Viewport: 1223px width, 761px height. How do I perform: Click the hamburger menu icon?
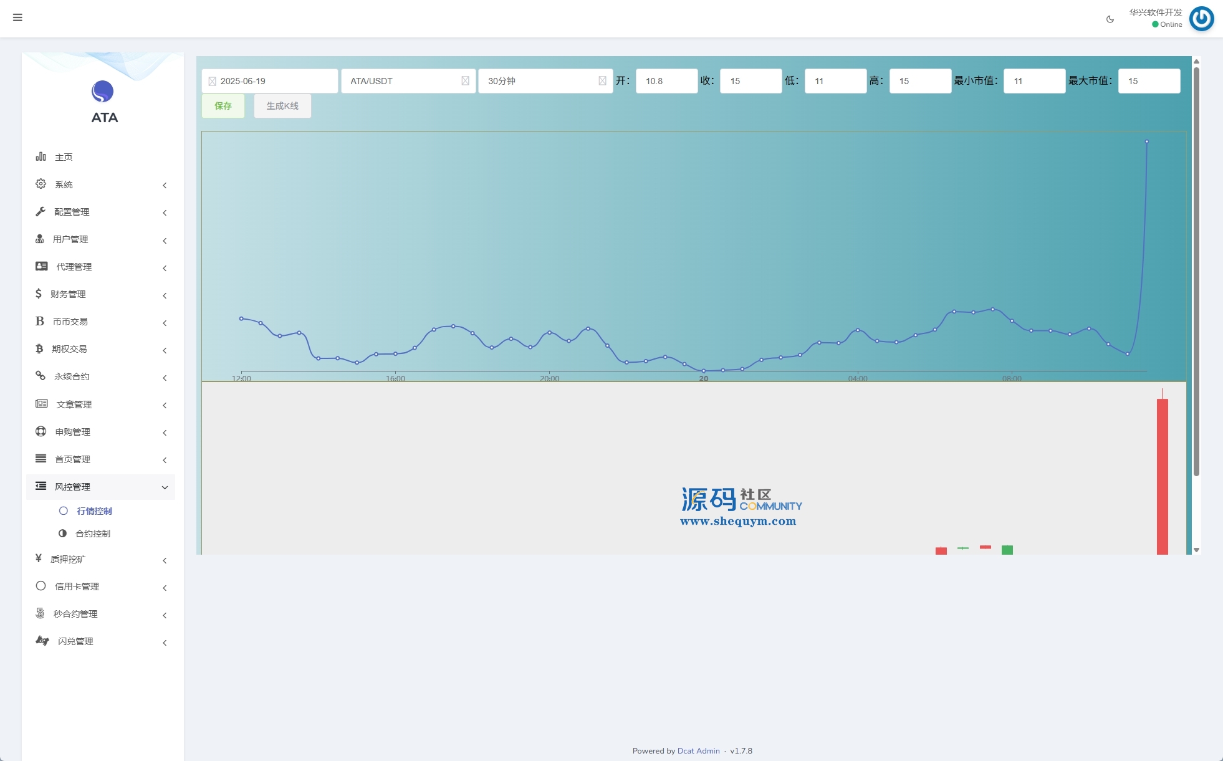pos(17,17)
